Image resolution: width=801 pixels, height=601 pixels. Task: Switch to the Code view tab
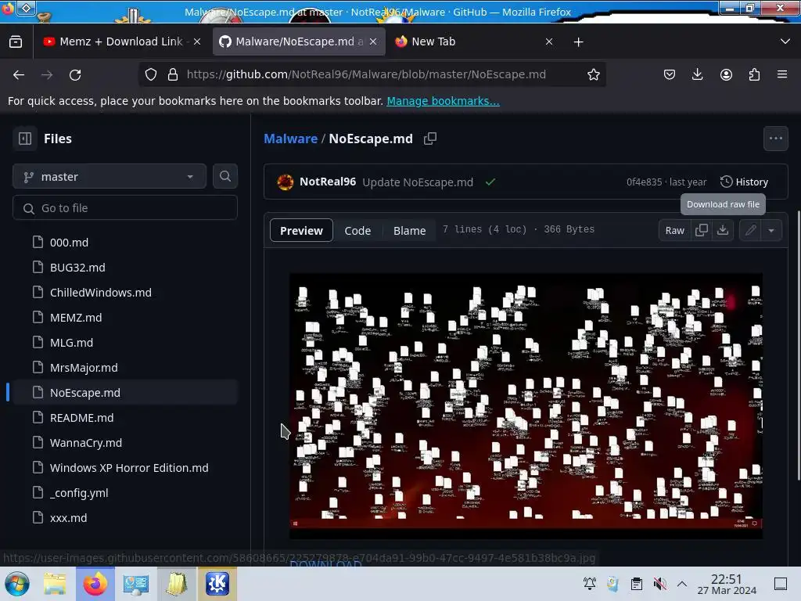pyautogui.click(x=357, y=231)
